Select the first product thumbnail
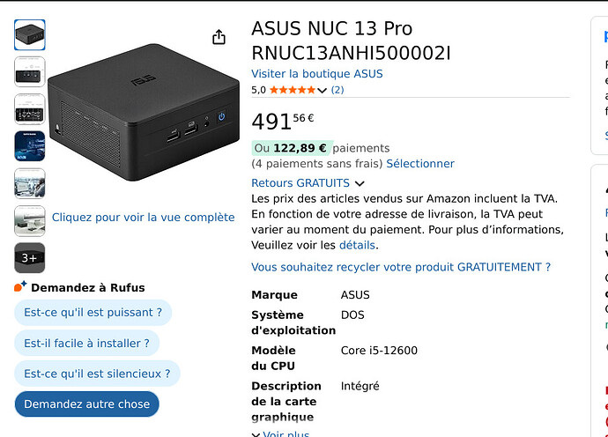 [30, 35]
